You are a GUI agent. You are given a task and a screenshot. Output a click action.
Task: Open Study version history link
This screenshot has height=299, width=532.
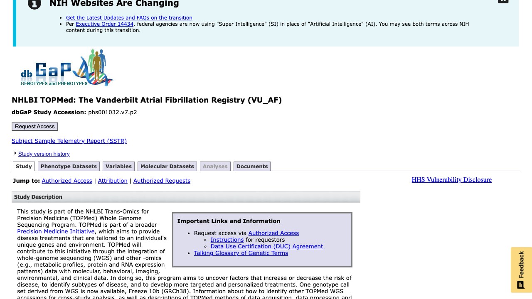coord(44,154)
